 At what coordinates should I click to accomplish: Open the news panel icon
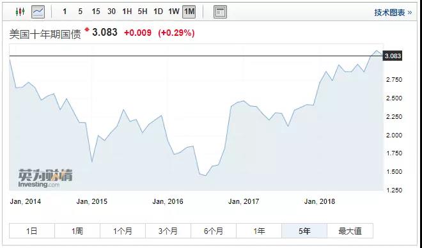pos(220,12)
